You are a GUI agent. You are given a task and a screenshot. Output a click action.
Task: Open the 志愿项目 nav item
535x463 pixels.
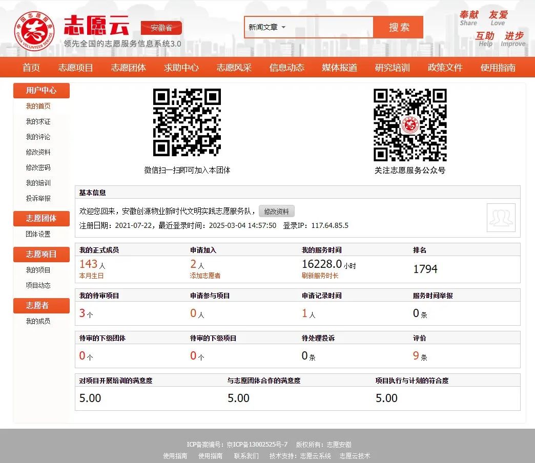75,68
